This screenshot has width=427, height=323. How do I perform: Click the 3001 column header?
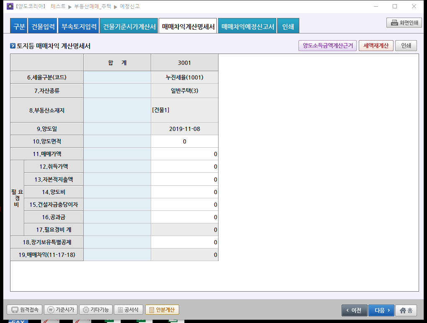tap(185, 63)
